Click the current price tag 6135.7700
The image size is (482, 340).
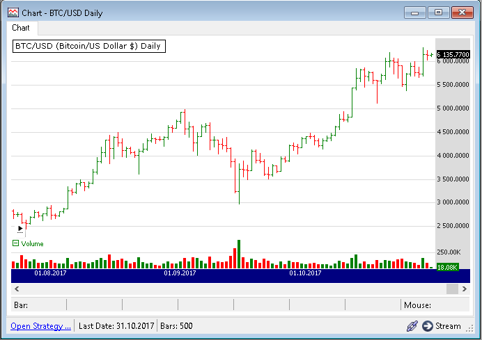tap(453, 54)
